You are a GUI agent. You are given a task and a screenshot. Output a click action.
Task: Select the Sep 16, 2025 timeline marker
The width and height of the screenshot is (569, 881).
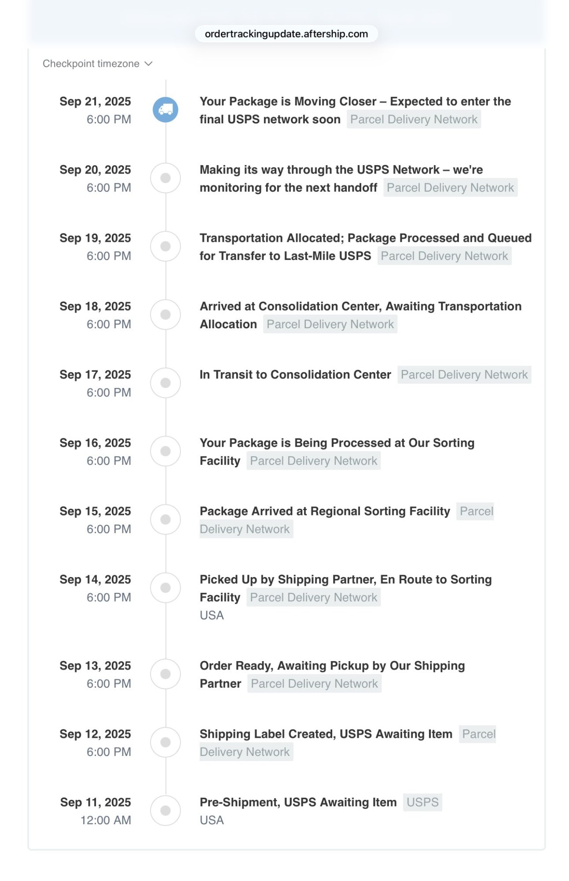click(x=165, y=451)
